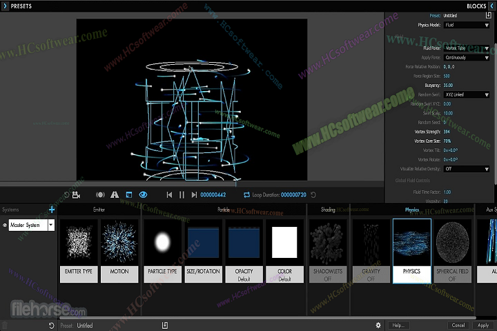Screen dimensions: 497x331
Task: Expand the Master System dropdown arrow
Action: coord(50,225)
